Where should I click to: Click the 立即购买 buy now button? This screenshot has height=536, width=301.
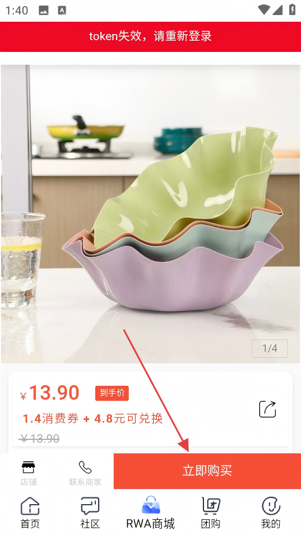tap(207, 471)
